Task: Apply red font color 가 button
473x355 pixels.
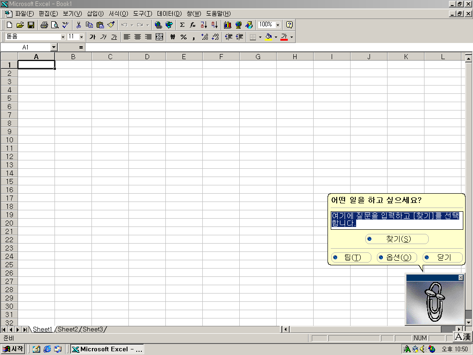Action: click(284, 37)
